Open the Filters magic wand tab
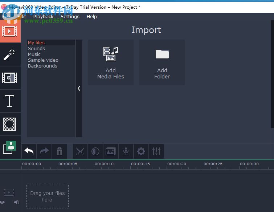This screenshot has height=212, width=274. 9,54
